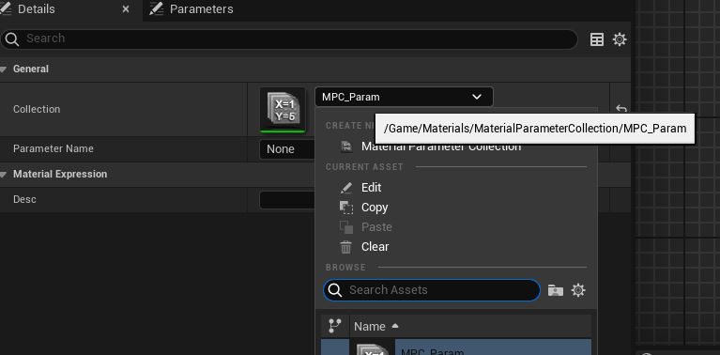This screenshot has width=720, height=355.
Task: Choose Clear in the asset menu
Action: click(375, 247)
